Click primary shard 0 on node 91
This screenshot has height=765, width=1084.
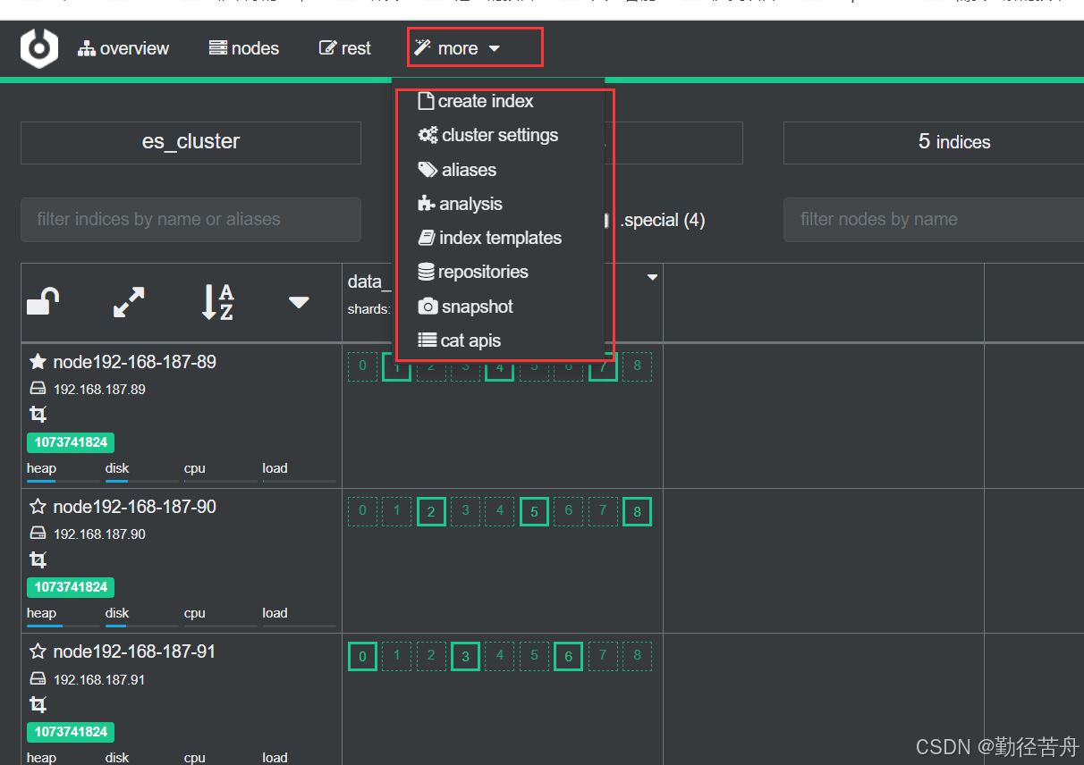(362, 657)
